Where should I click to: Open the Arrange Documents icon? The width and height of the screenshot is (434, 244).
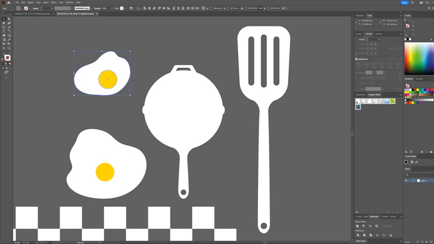(x=421, y=2)
